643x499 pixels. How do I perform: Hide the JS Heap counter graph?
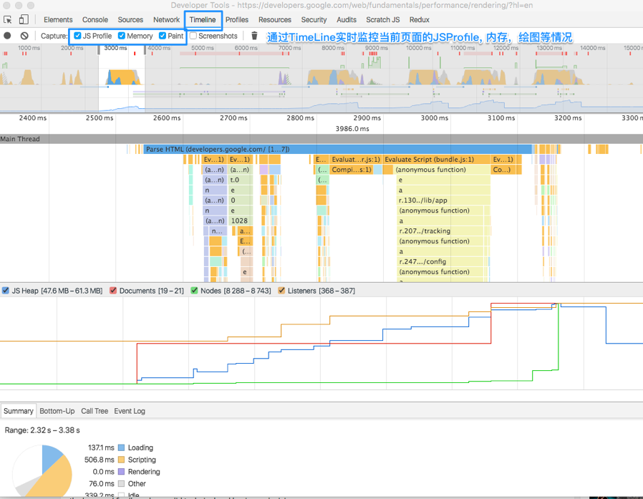click(6, 291)
